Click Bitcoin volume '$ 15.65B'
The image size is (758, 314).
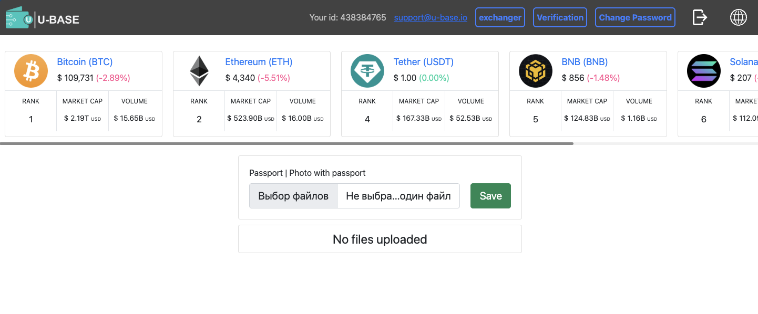click(x=129, y=119)
